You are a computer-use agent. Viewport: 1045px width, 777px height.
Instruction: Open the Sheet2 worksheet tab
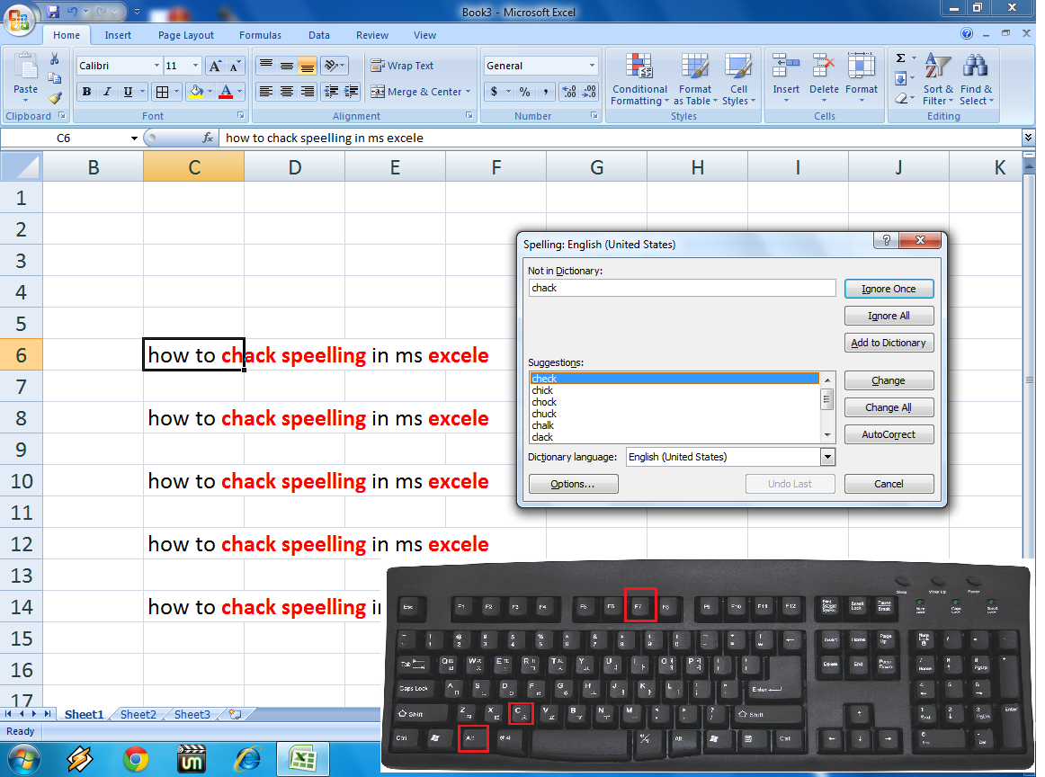pyautogui.click(x=138, y=714)
